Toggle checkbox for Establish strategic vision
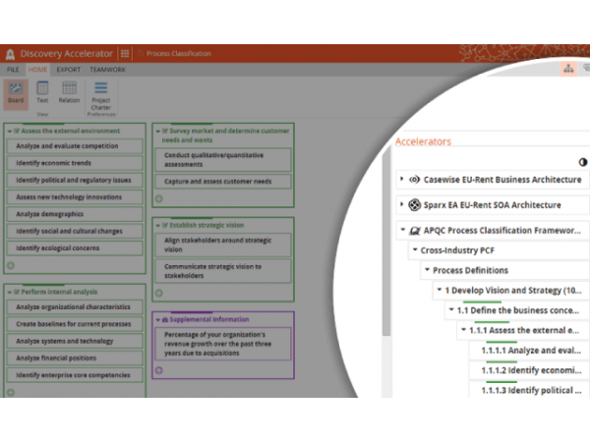 (164, 225)
